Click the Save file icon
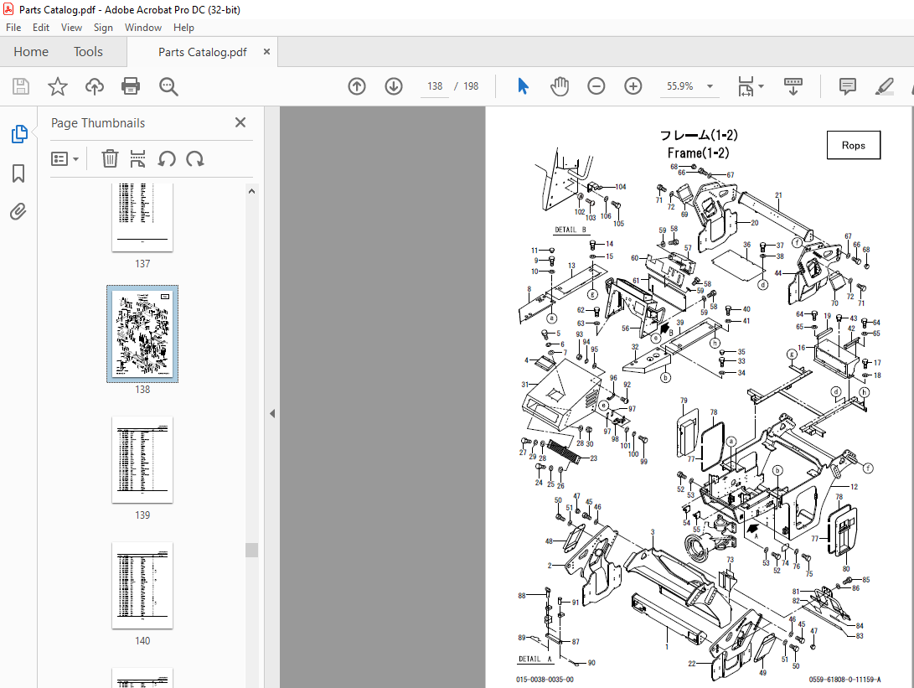Viewport: 914px width, 688px height. pyautogui.click(x=21, y=86)
